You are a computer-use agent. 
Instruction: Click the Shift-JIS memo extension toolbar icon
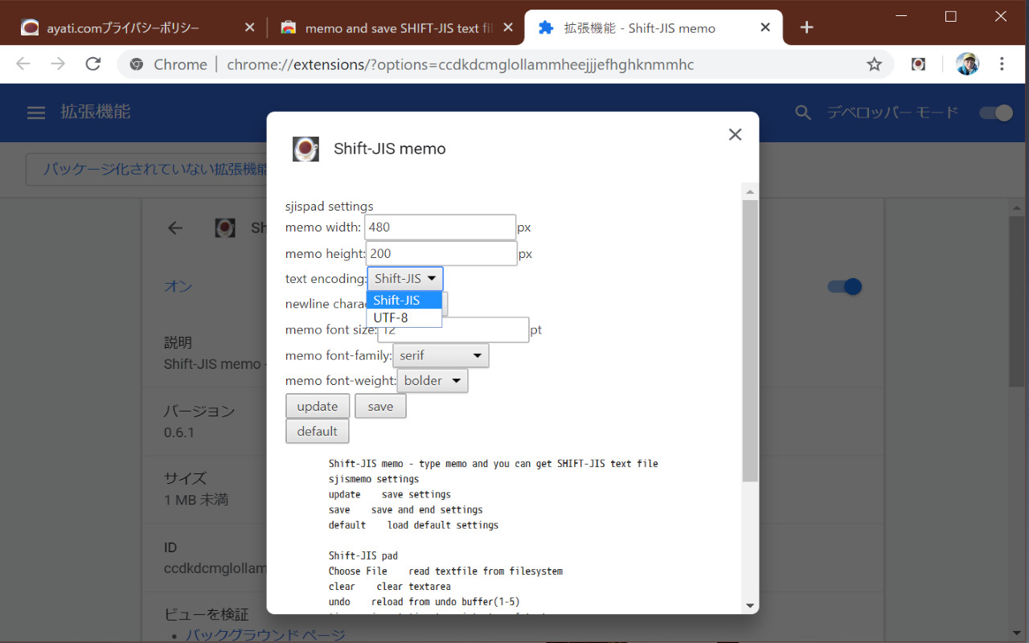click(x=918, y=64)
